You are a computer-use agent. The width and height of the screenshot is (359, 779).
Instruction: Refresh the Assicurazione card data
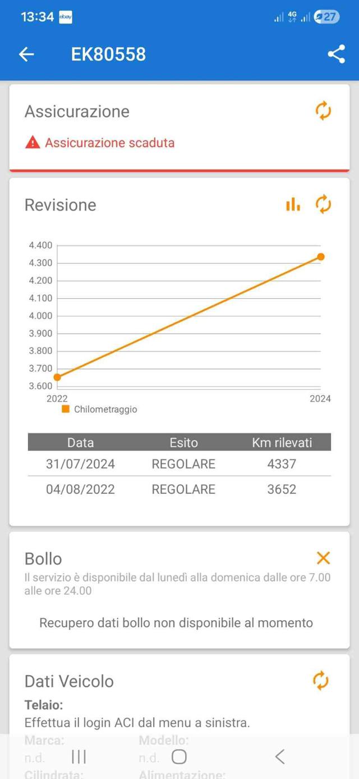[x=323, y=111]
